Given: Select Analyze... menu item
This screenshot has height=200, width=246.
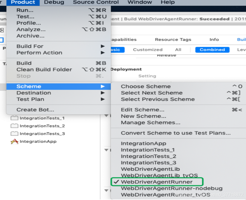Looking at the screenshot, I should [x=59, y=29].
